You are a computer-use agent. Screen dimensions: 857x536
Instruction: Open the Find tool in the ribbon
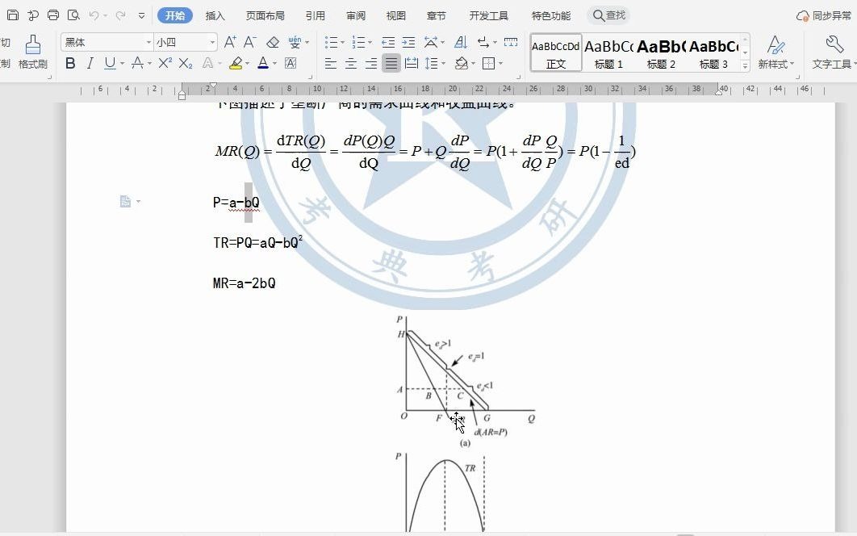pyautogui.click(x=609, y=15)
